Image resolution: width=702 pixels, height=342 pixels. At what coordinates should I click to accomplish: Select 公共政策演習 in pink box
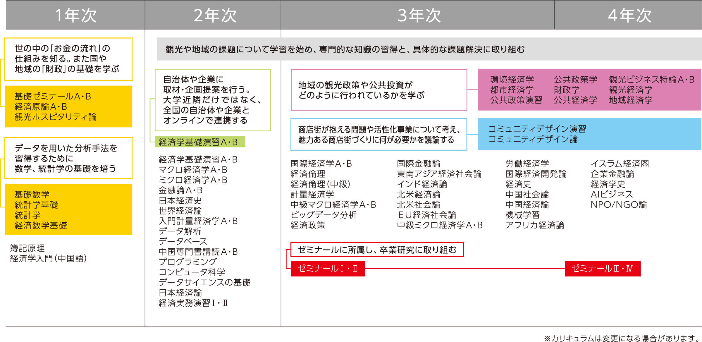coord(516,100)
